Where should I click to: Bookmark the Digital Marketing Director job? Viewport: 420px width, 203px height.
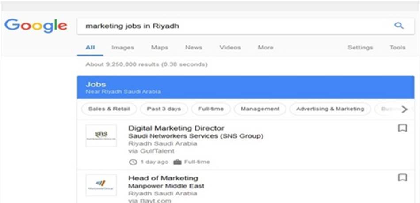tap(402, 128)
